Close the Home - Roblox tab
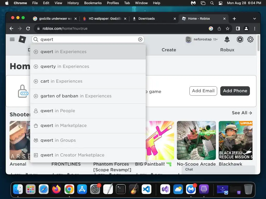 point(224,19)
